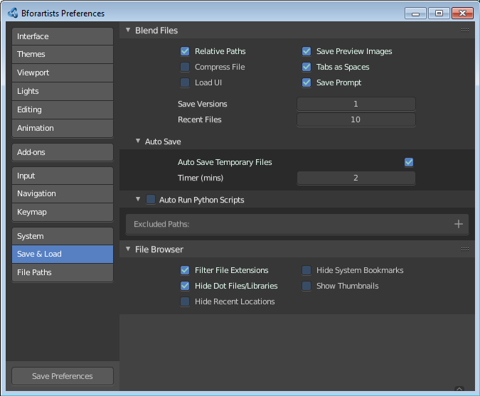Switch to Themes section

[63, 54]
